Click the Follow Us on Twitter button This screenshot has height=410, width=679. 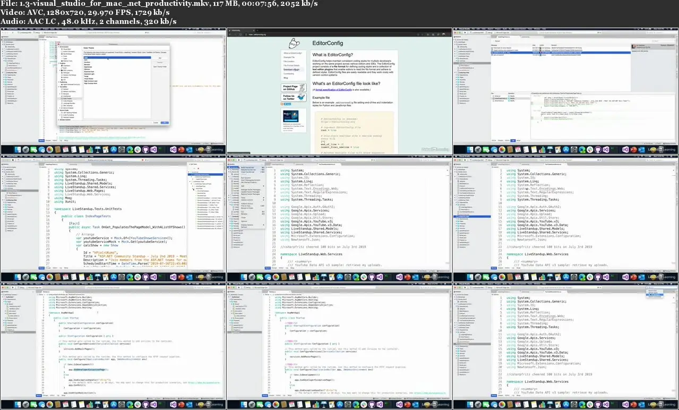pyautogui.click(x=294, y=98)
